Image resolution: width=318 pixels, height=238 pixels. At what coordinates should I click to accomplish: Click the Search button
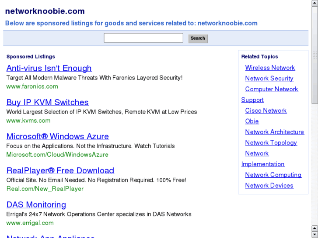(x=198, y=38)
